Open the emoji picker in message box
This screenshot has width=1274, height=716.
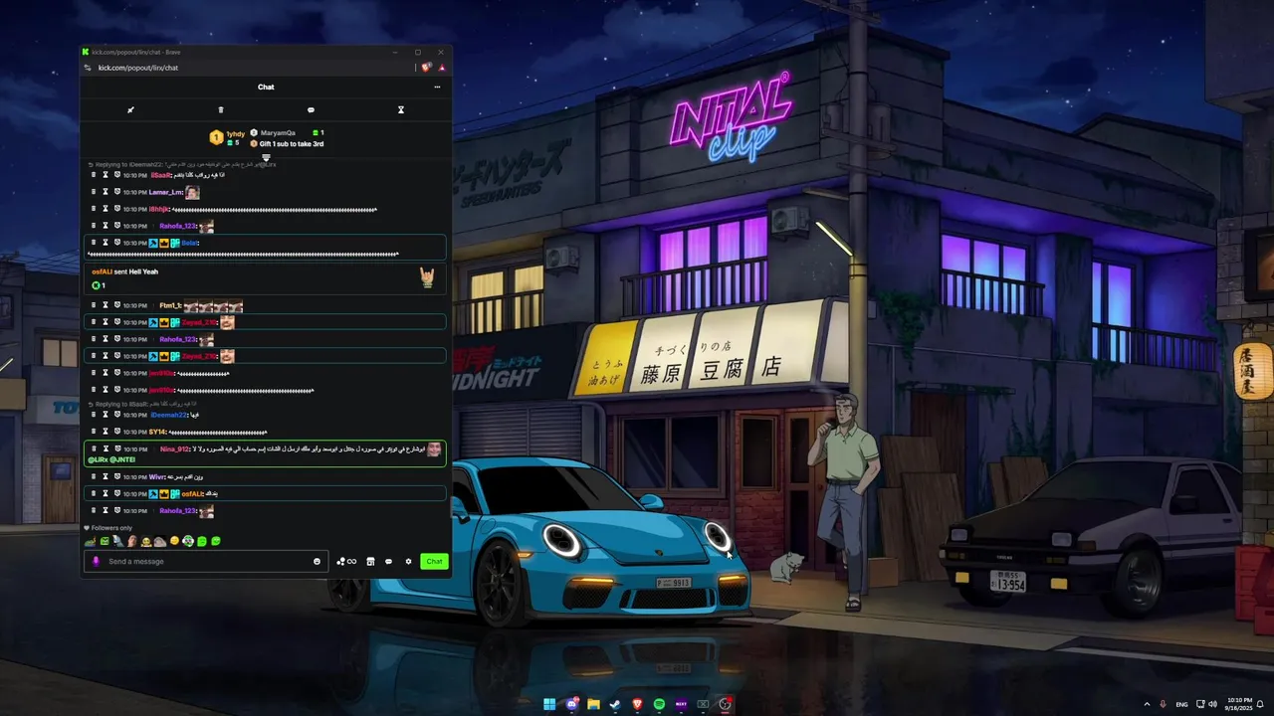pyautogui.click(x=318, y=561)
